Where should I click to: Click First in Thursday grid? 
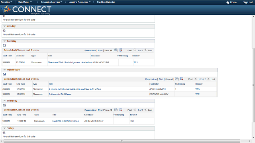[x=129, y=110]
